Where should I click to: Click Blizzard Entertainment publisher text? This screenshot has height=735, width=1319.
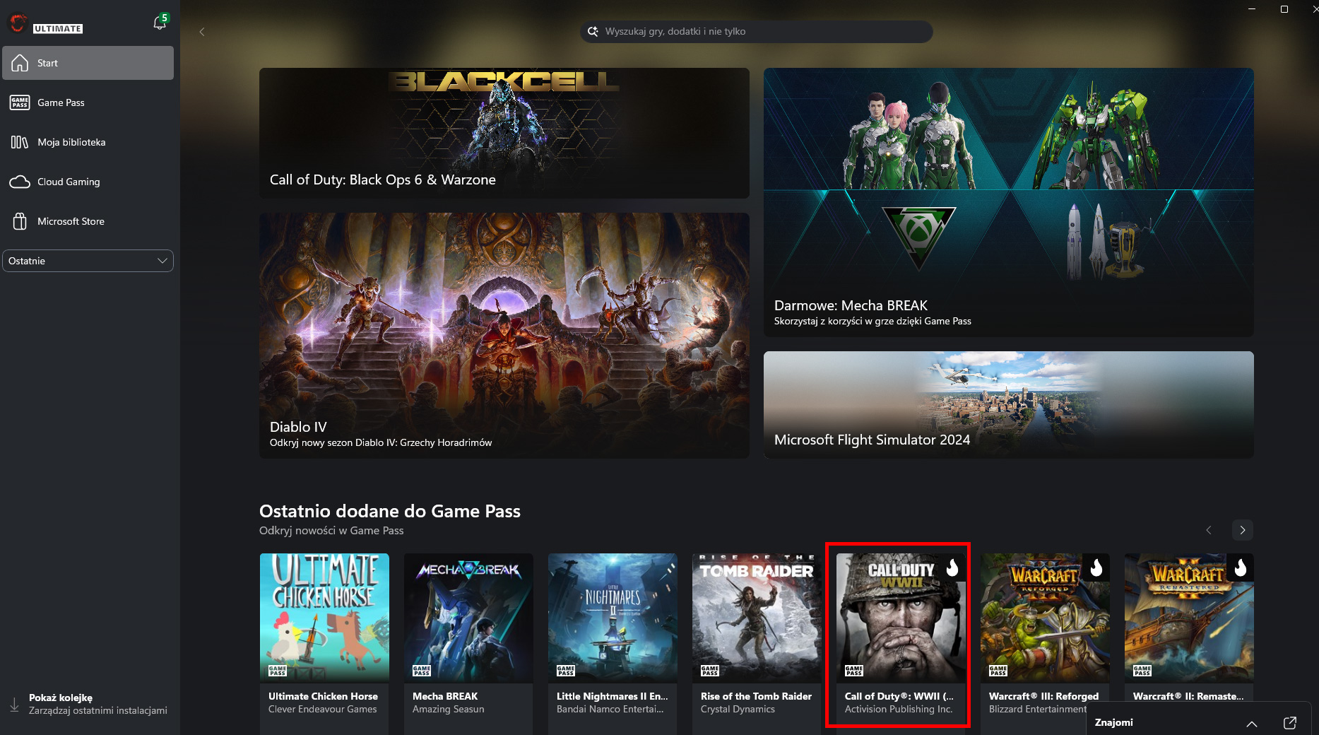(x=1038, y=709)
